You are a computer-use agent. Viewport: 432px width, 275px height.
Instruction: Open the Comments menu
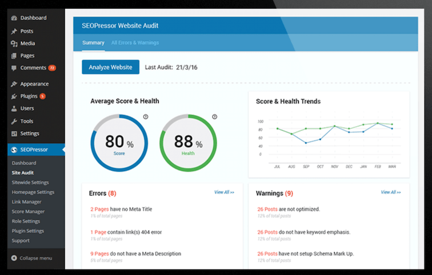click(33, 68)
